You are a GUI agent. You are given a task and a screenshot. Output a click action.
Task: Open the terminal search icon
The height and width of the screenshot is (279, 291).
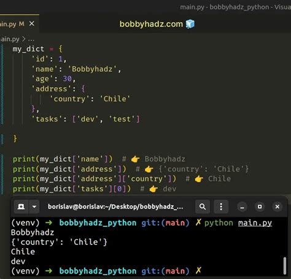[x=203, y=207]
